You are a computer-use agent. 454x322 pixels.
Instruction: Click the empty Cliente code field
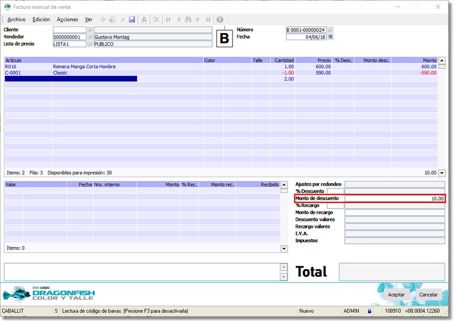69,30
